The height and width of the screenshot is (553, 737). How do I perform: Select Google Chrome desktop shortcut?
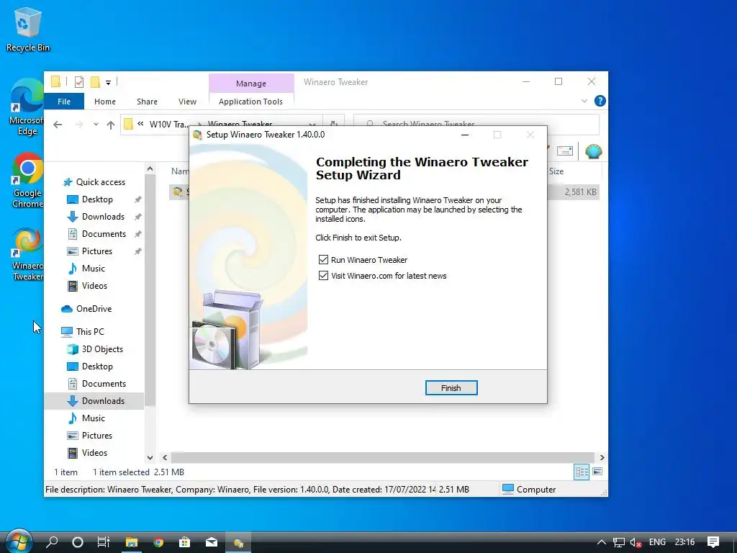[27, 181]
